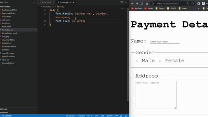The image size is (208, 117).
Task: Open inheritance.html in the explorer
Action: click(9, 46)
